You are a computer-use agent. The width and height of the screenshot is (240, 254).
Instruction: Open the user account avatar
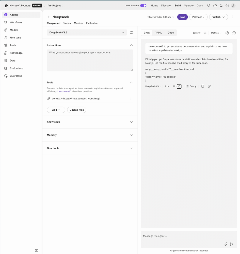(233, 6)
